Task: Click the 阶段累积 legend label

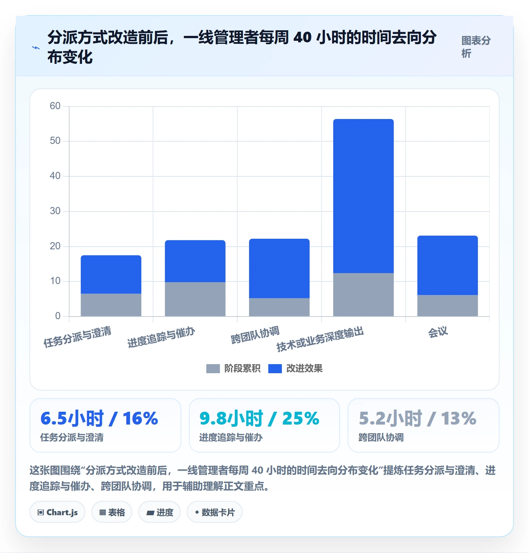Action: tap(242, 369)
